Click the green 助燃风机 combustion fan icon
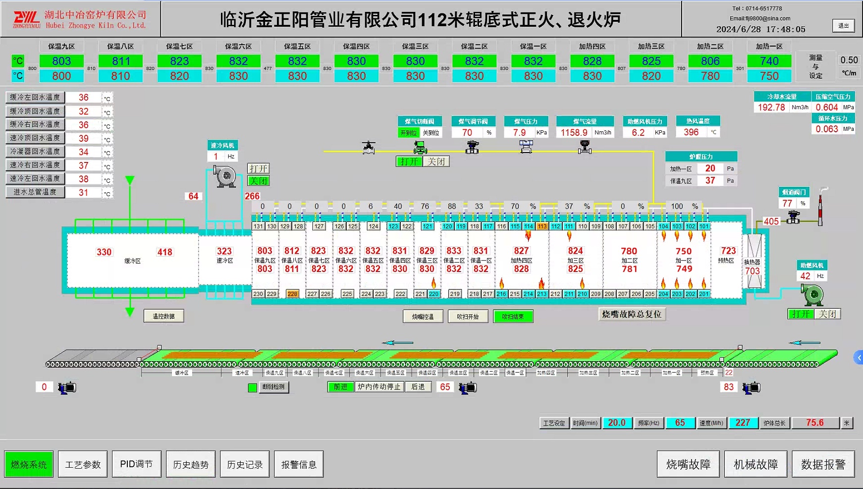The image size is (863, 489). click(812, 296)
